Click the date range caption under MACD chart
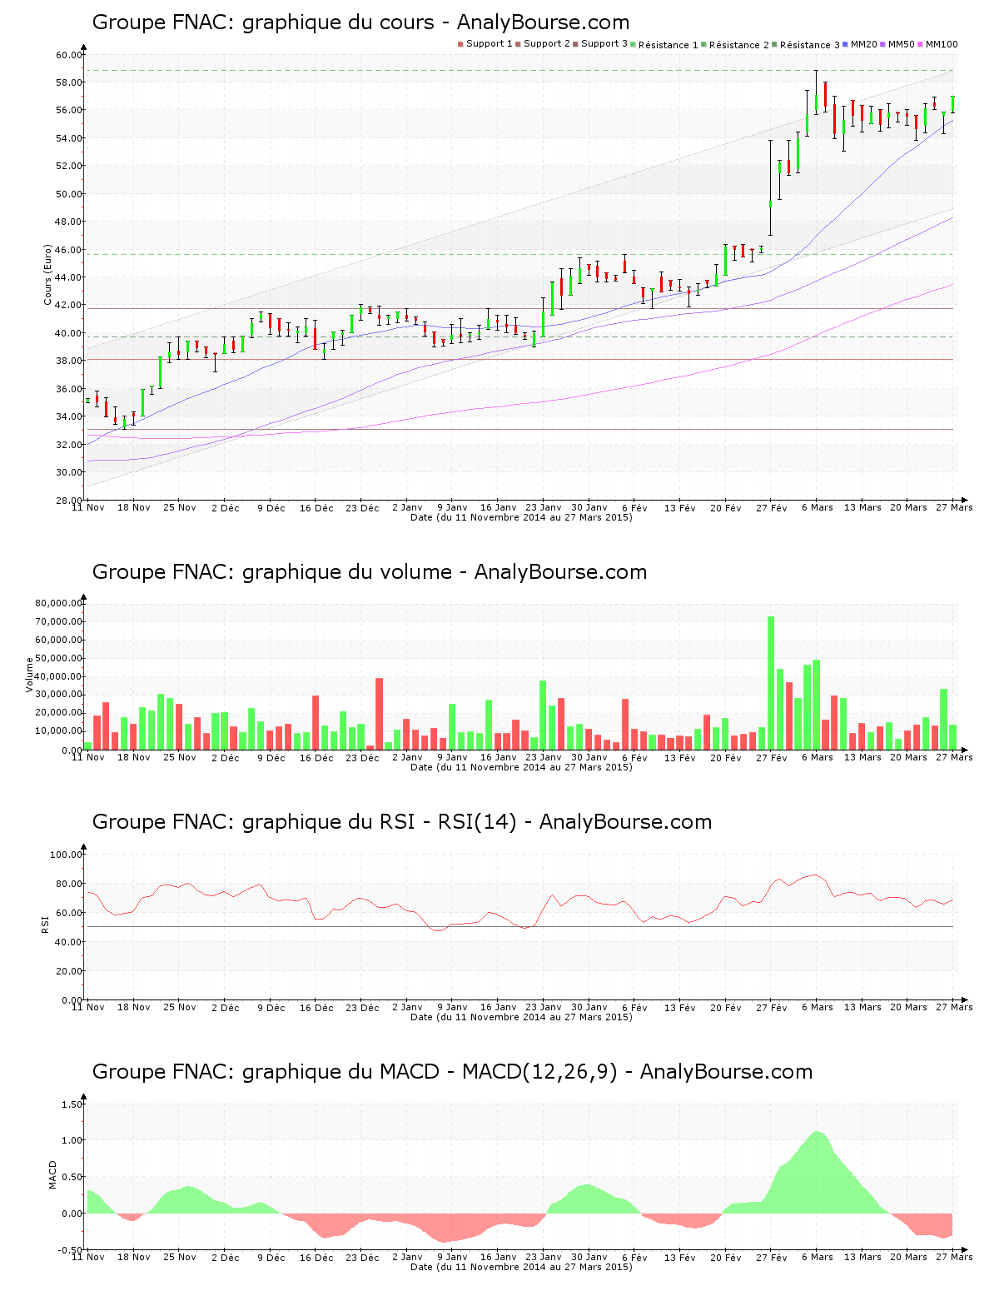 click(x=521, y=1267)
